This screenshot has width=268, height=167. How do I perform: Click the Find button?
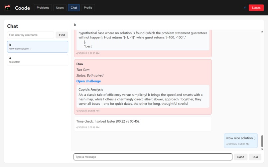tap(62, 35)
